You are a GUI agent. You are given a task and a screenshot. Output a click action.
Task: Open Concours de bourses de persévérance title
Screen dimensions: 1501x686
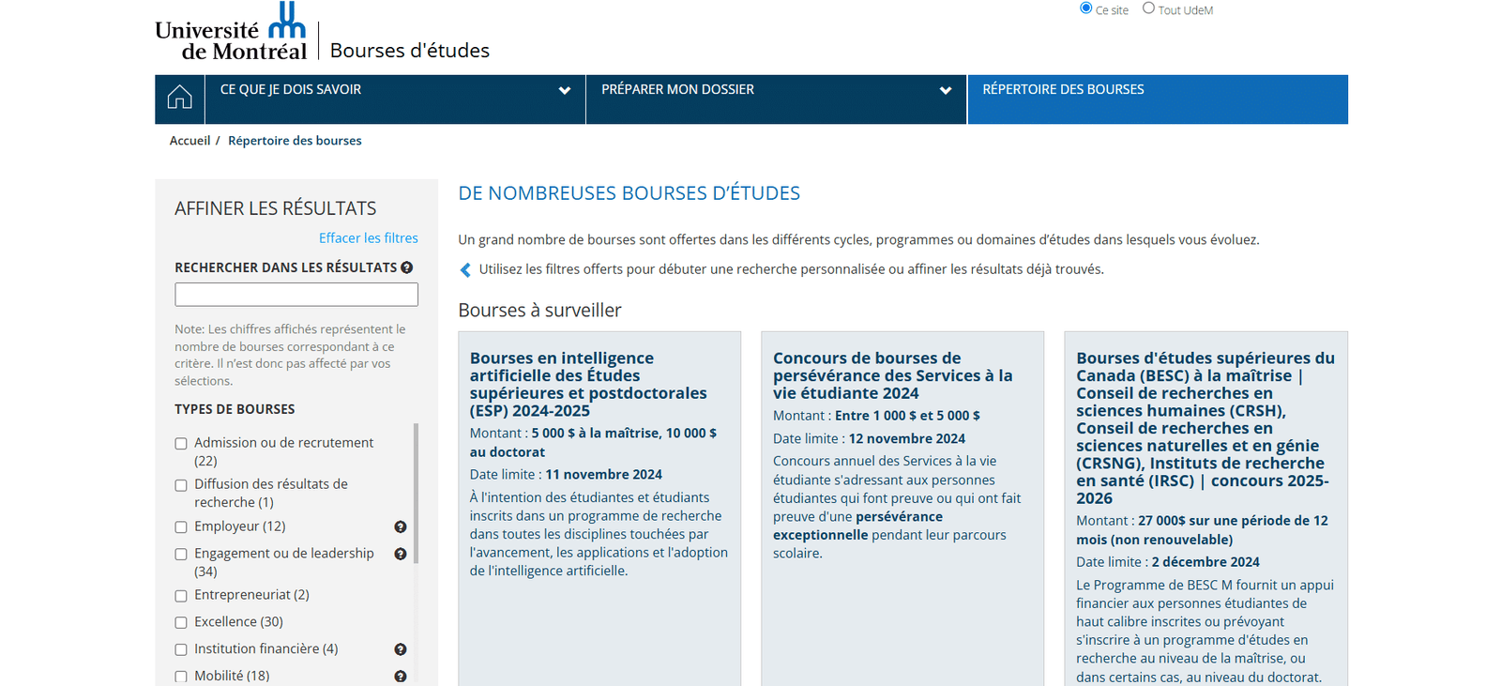(892, 375)
